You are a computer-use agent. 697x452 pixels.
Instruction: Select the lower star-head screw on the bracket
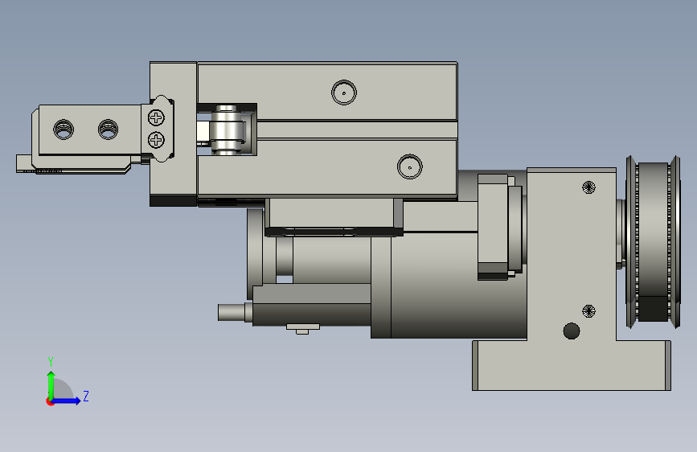(588, 311)
